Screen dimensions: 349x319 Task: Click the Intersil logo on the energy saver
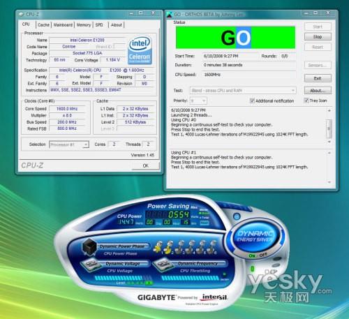tap(214, 297)
